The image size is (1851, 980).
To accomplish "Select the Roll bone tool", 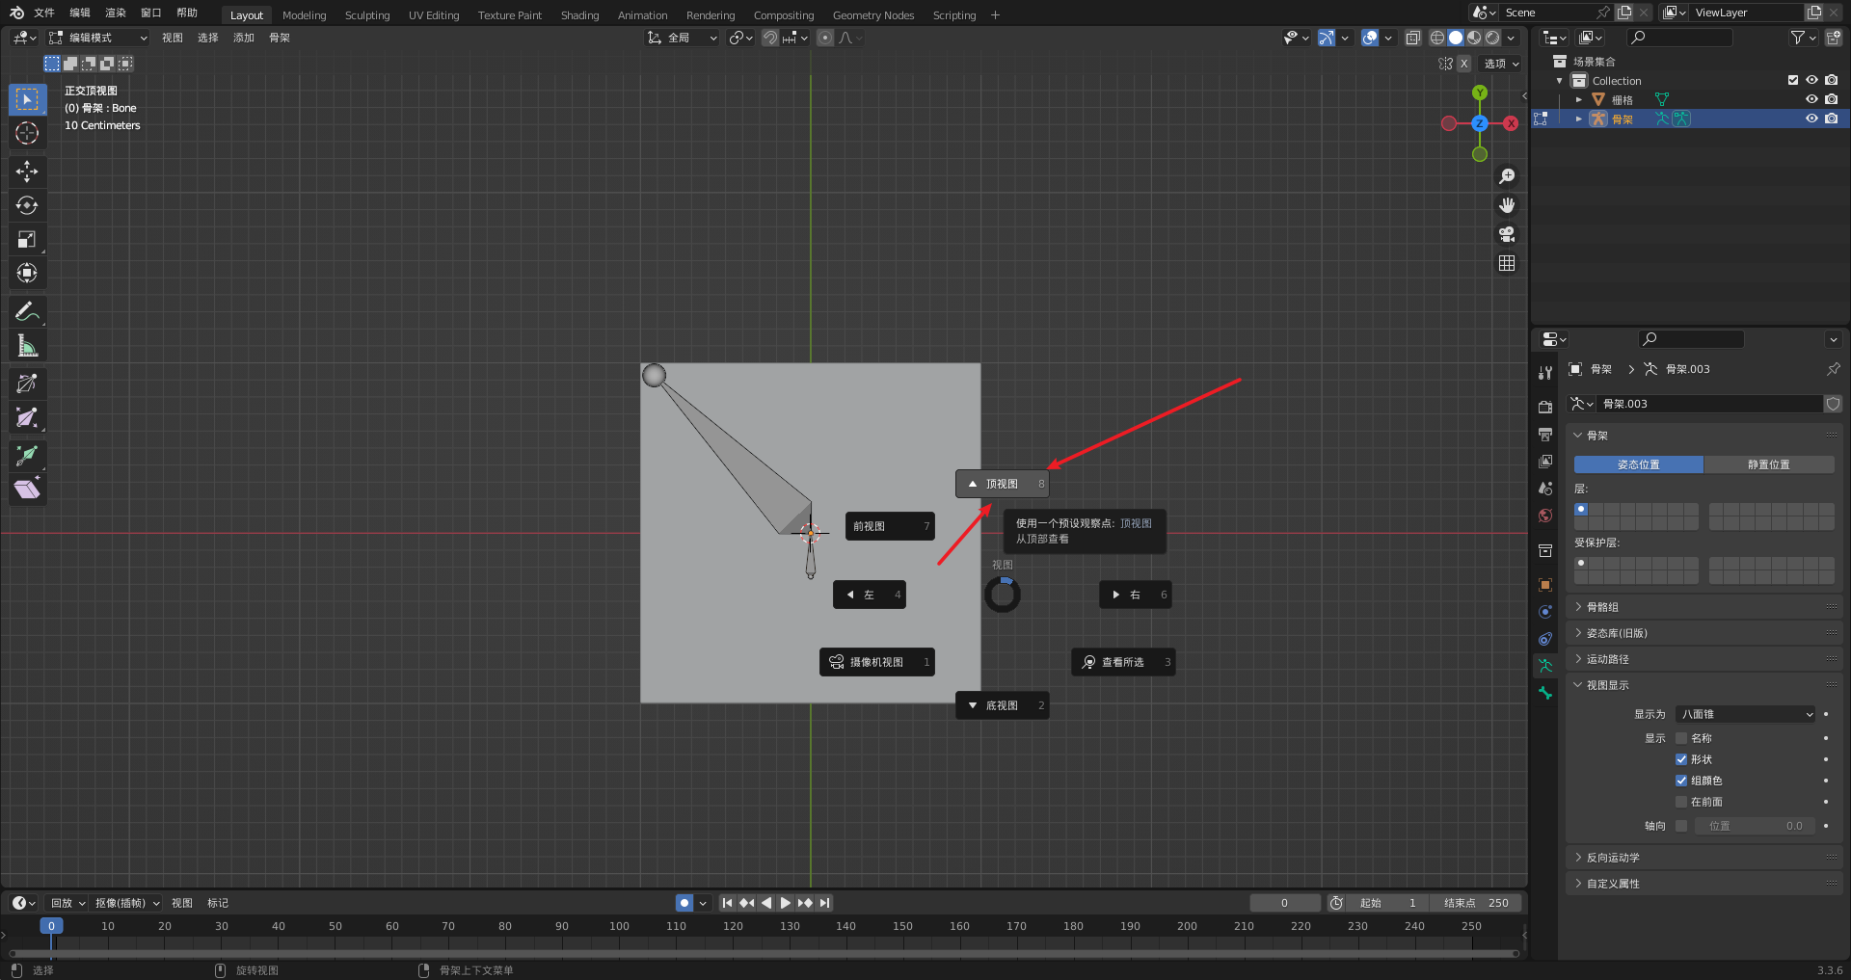I will point(27,384).
